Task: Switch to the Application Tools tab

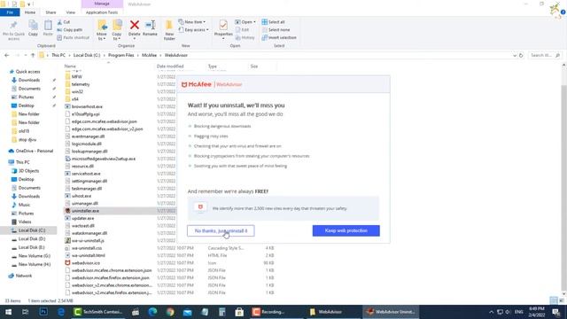Action: [102, 12]
